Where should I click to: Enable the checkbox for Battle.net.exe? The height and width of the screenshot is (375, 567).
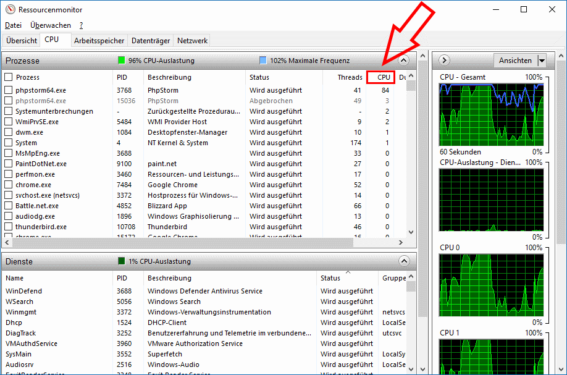[x=9, y=206]
